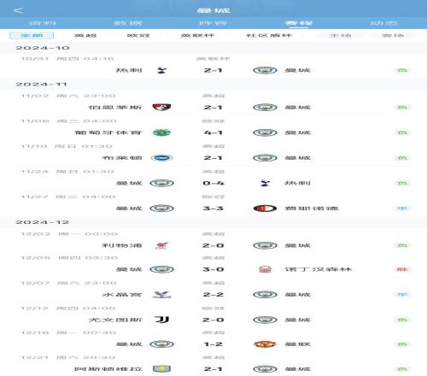The width and height of the screenshot is (427, 376).
Task: Tap the Brighton club crest
Action: [x=161, y=158]
